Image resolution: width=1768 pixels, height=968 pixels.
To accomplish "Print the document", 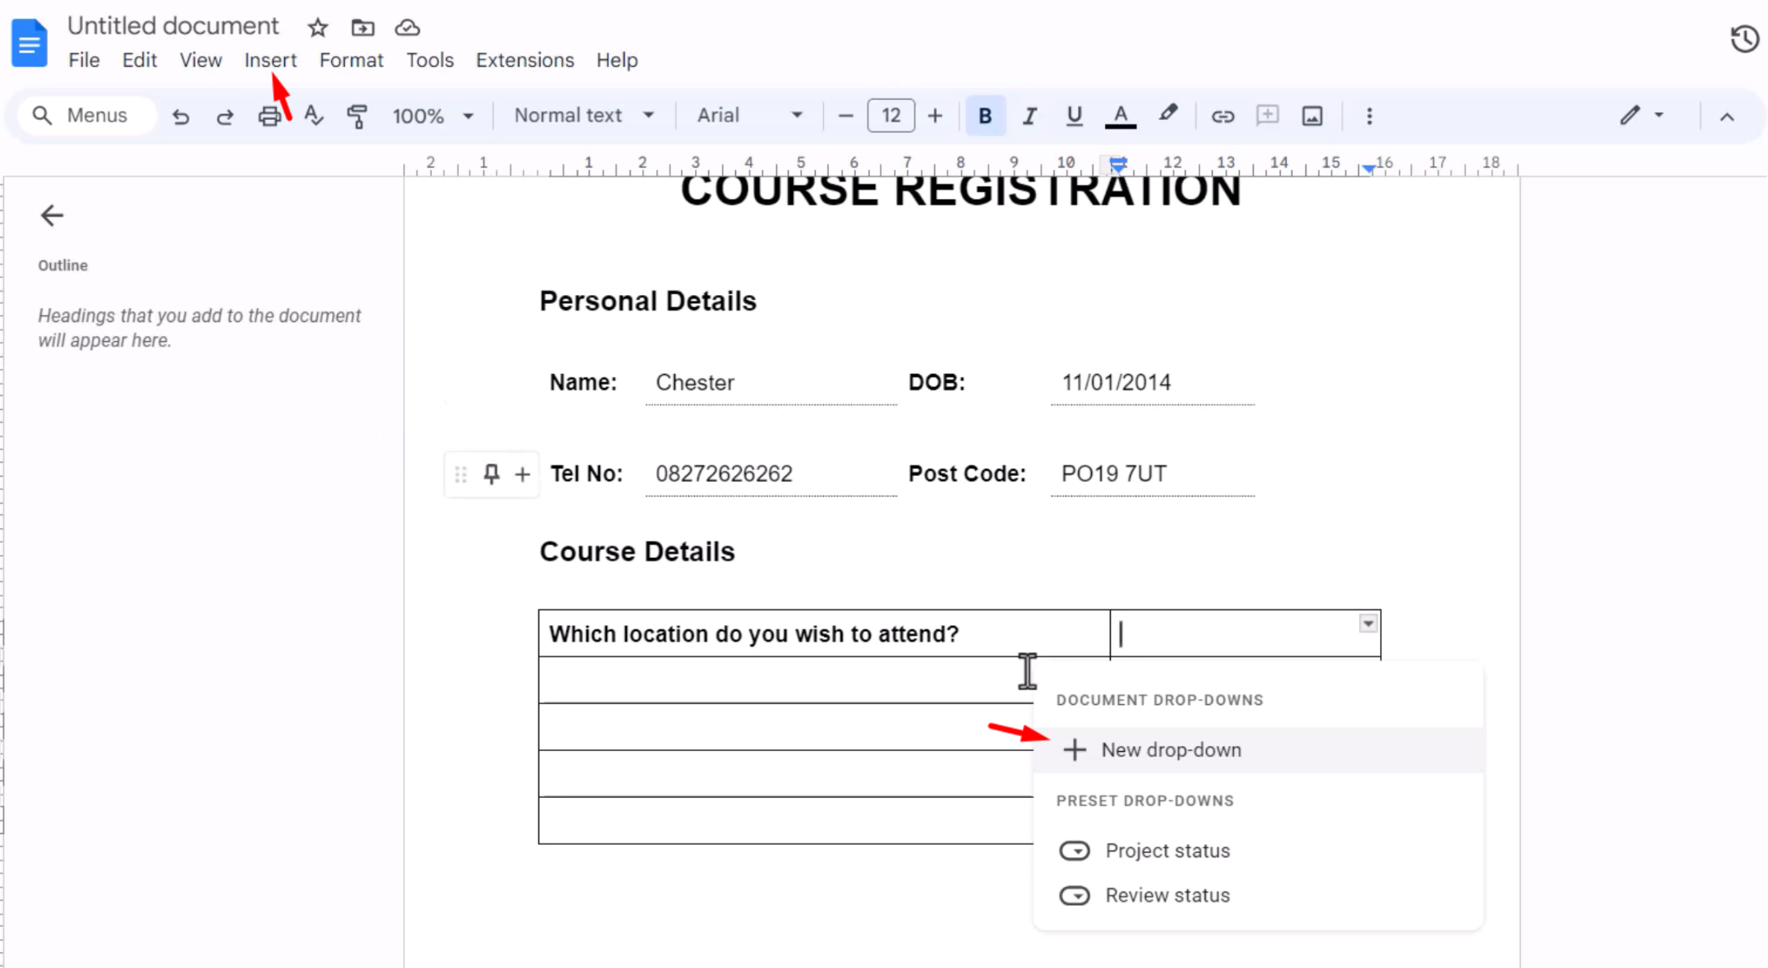I will (269, 116).
